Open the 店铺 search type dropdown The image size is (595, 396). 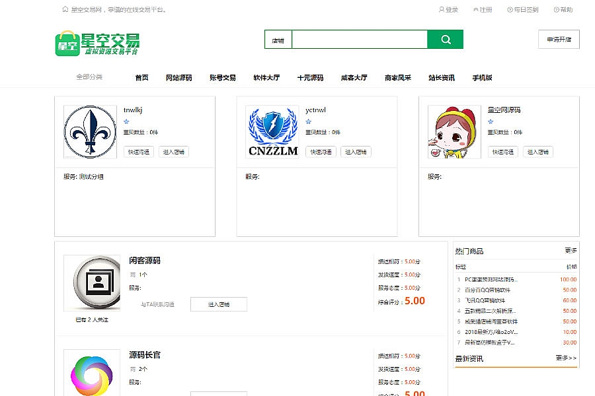(278, 40)
